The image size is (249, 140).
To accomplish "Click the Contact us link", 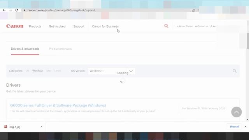I will click(202, 26).
